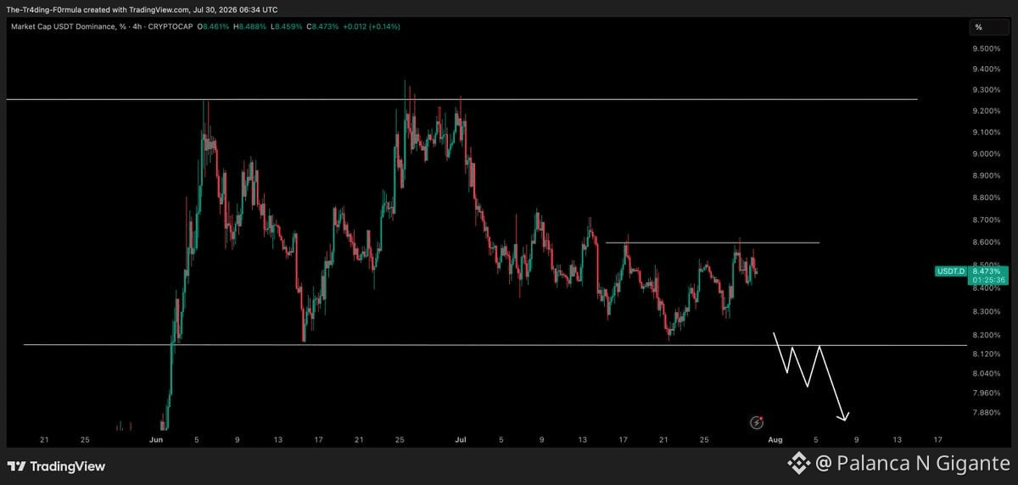Click the 9.500% price axis label
Screen dimensions: 1018x485
pyautogui.click(x=987, y=48)
